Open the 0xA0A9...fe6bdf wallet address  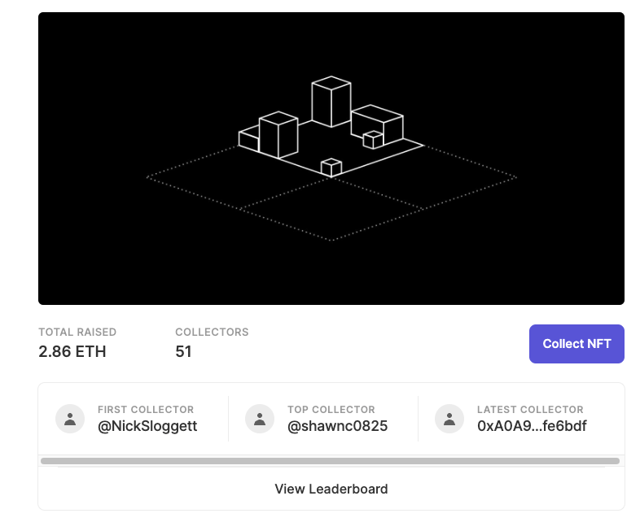[x=532, y=426]
